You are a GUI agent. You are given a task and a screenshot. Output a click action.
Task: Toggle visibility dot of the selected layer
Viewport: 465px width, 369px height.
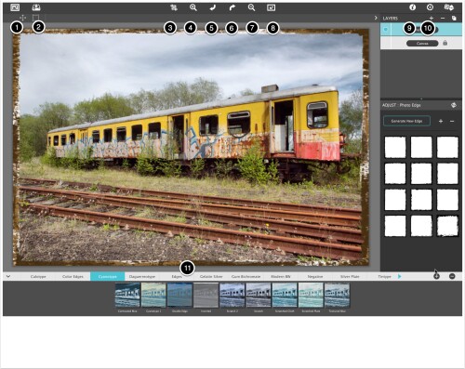386,30
